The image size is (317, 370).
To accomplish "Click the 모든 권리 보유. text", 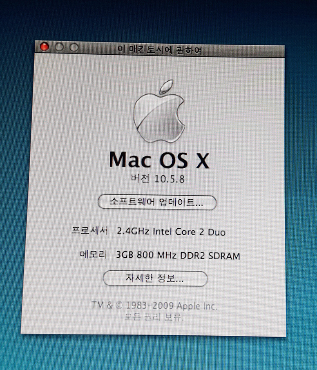I will pyautogui.click(x=154, y=317).
